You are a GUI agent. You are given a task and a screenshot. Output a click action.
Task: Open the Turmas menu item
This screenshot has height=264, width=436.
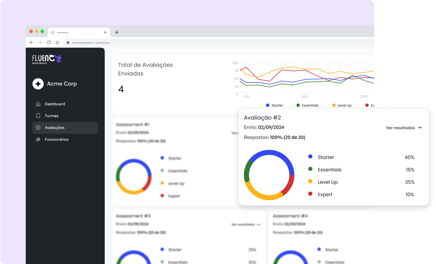[65, 116]
